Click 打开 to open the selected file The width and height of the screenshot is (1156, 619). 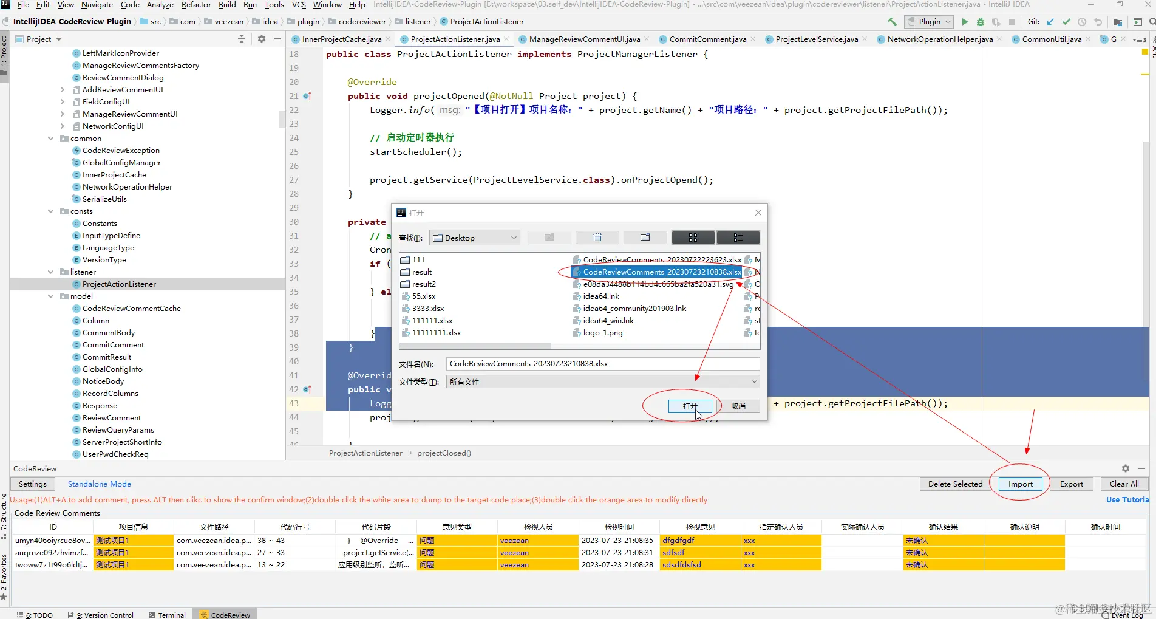click(690, 406)
